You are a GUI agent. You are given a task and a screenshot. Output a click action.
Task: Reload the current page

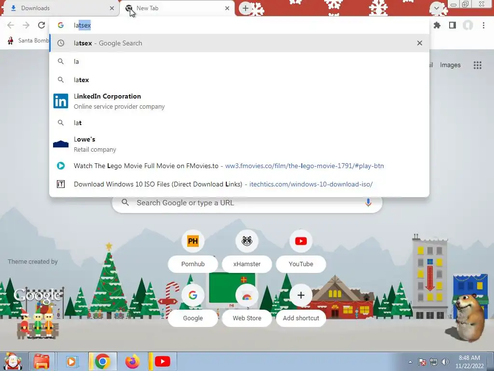(41, 25)
